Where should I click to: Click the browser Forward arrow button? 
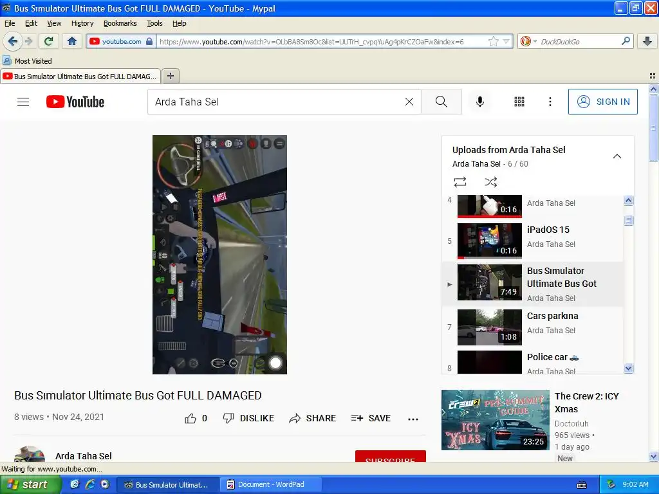pos(28,41)
